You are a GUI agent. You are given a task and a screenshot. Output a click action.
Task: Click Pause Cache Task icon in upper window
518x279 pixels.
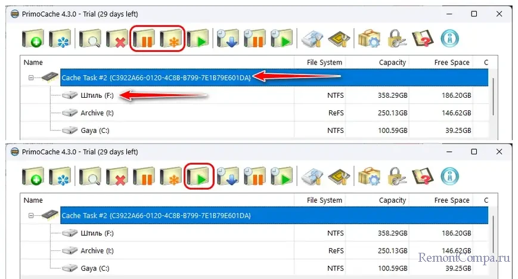coord(143,39)
